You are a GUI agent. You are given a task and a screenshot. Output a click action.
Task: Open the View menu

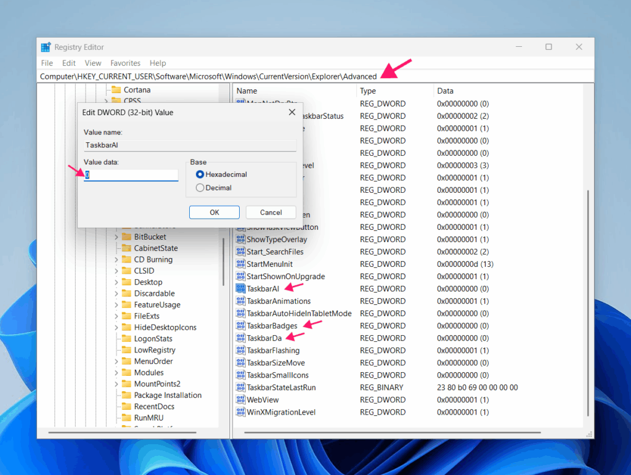tap(92, 63)
